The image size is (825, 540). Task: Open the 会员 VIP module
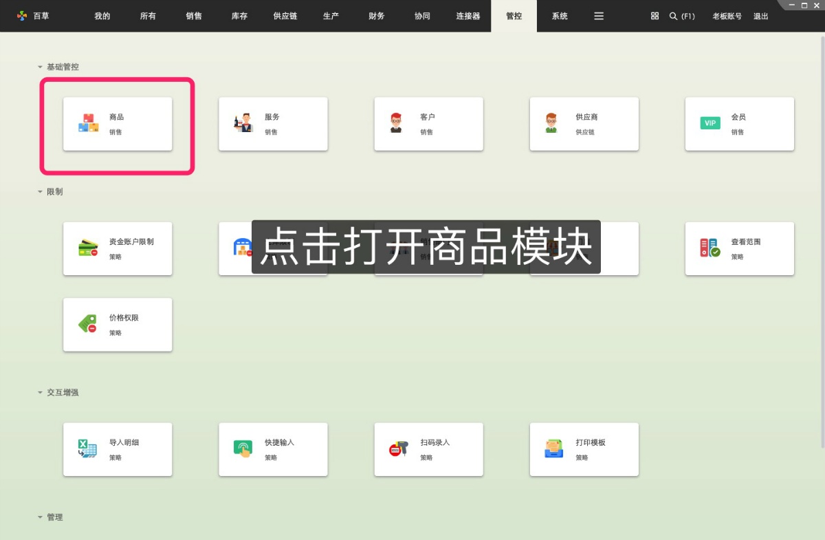pos(739,124)
